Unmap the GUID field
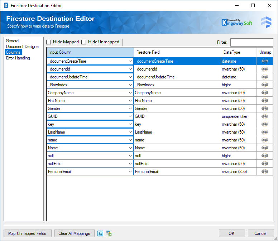Viewport: 278px width, 241px height. tap(265, 116)
